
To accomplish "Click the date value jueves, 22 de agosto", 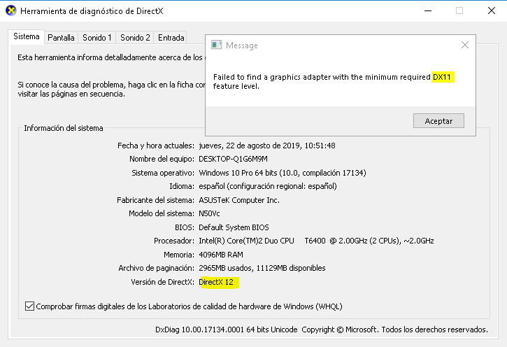I will 266,146.
